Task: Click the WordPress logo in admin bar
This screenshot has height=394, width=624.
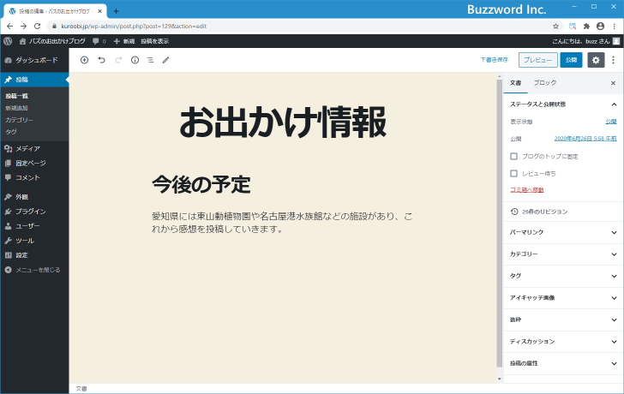Action: point(8,41)
